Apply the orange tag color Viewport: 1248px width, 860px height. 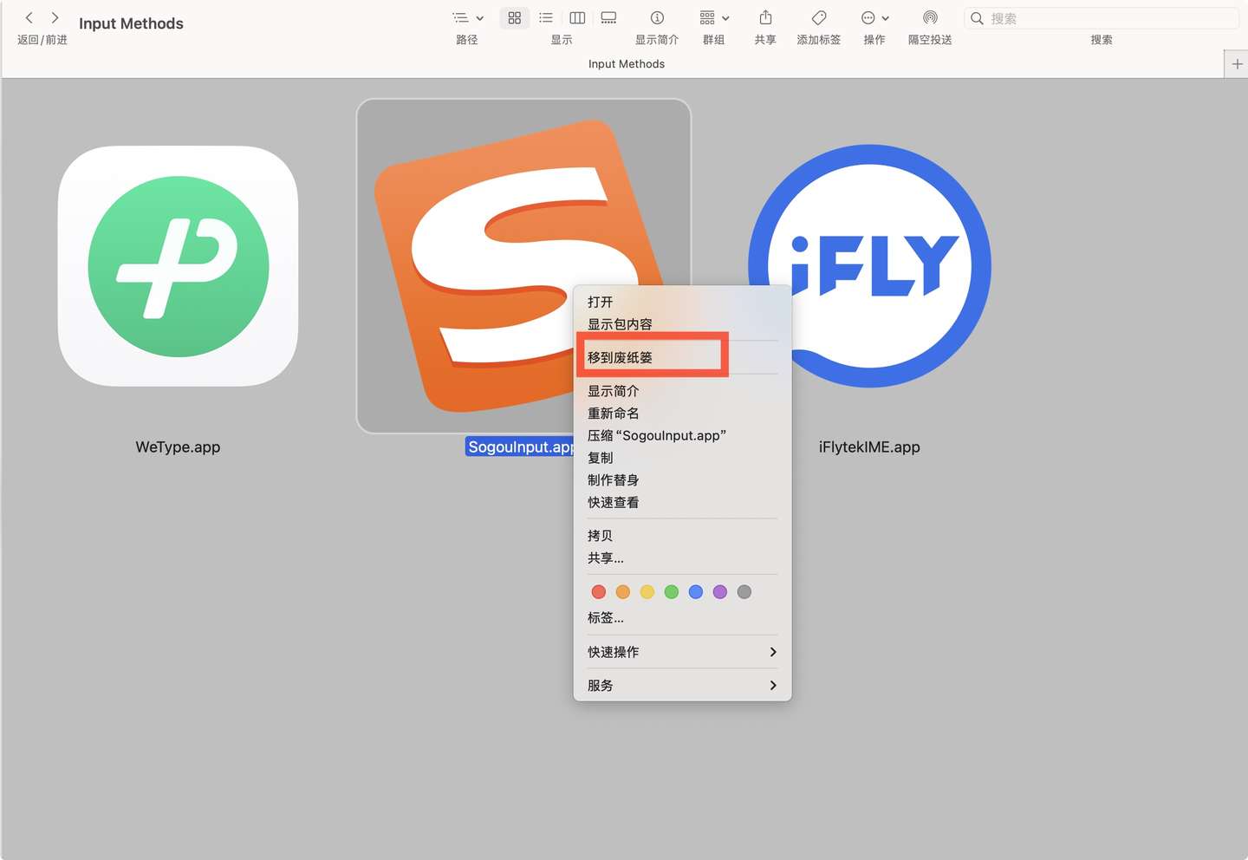(x=623, y=592)
